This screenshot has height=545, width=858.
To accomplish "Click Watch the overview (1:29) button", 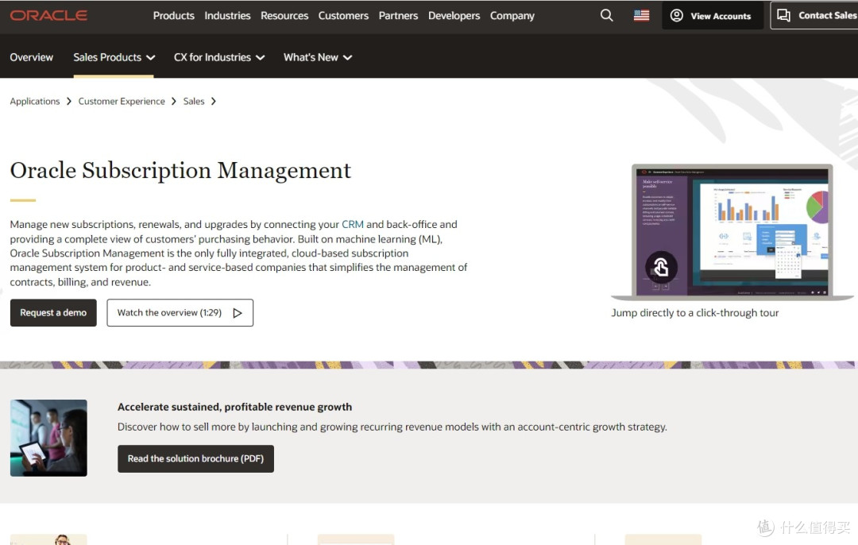I will click(x=180, y=312).
